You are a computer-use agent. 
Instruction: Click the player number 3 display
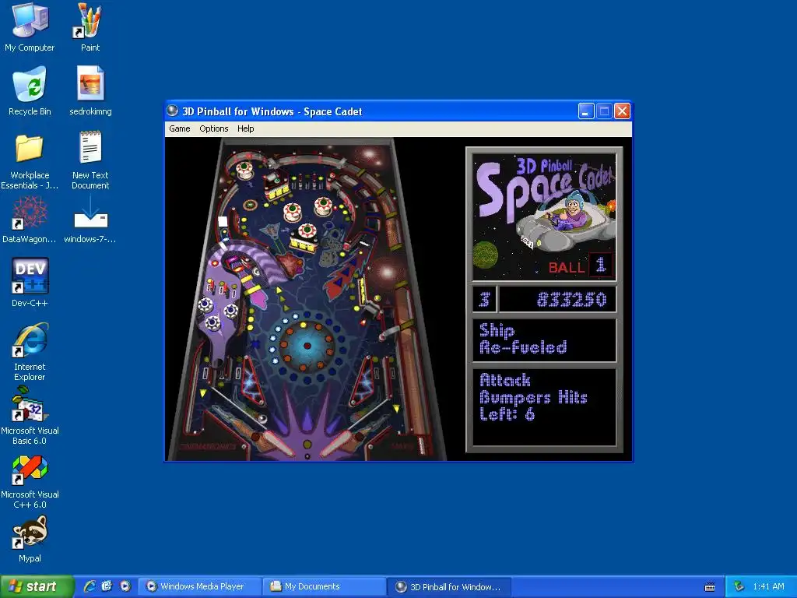(484, 300)
